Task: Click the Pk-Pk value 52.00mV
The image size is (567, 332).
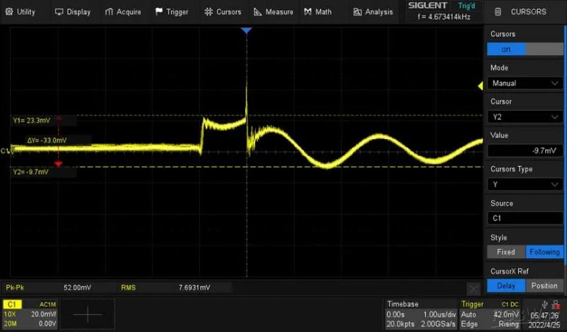Action: click(77, 287)
